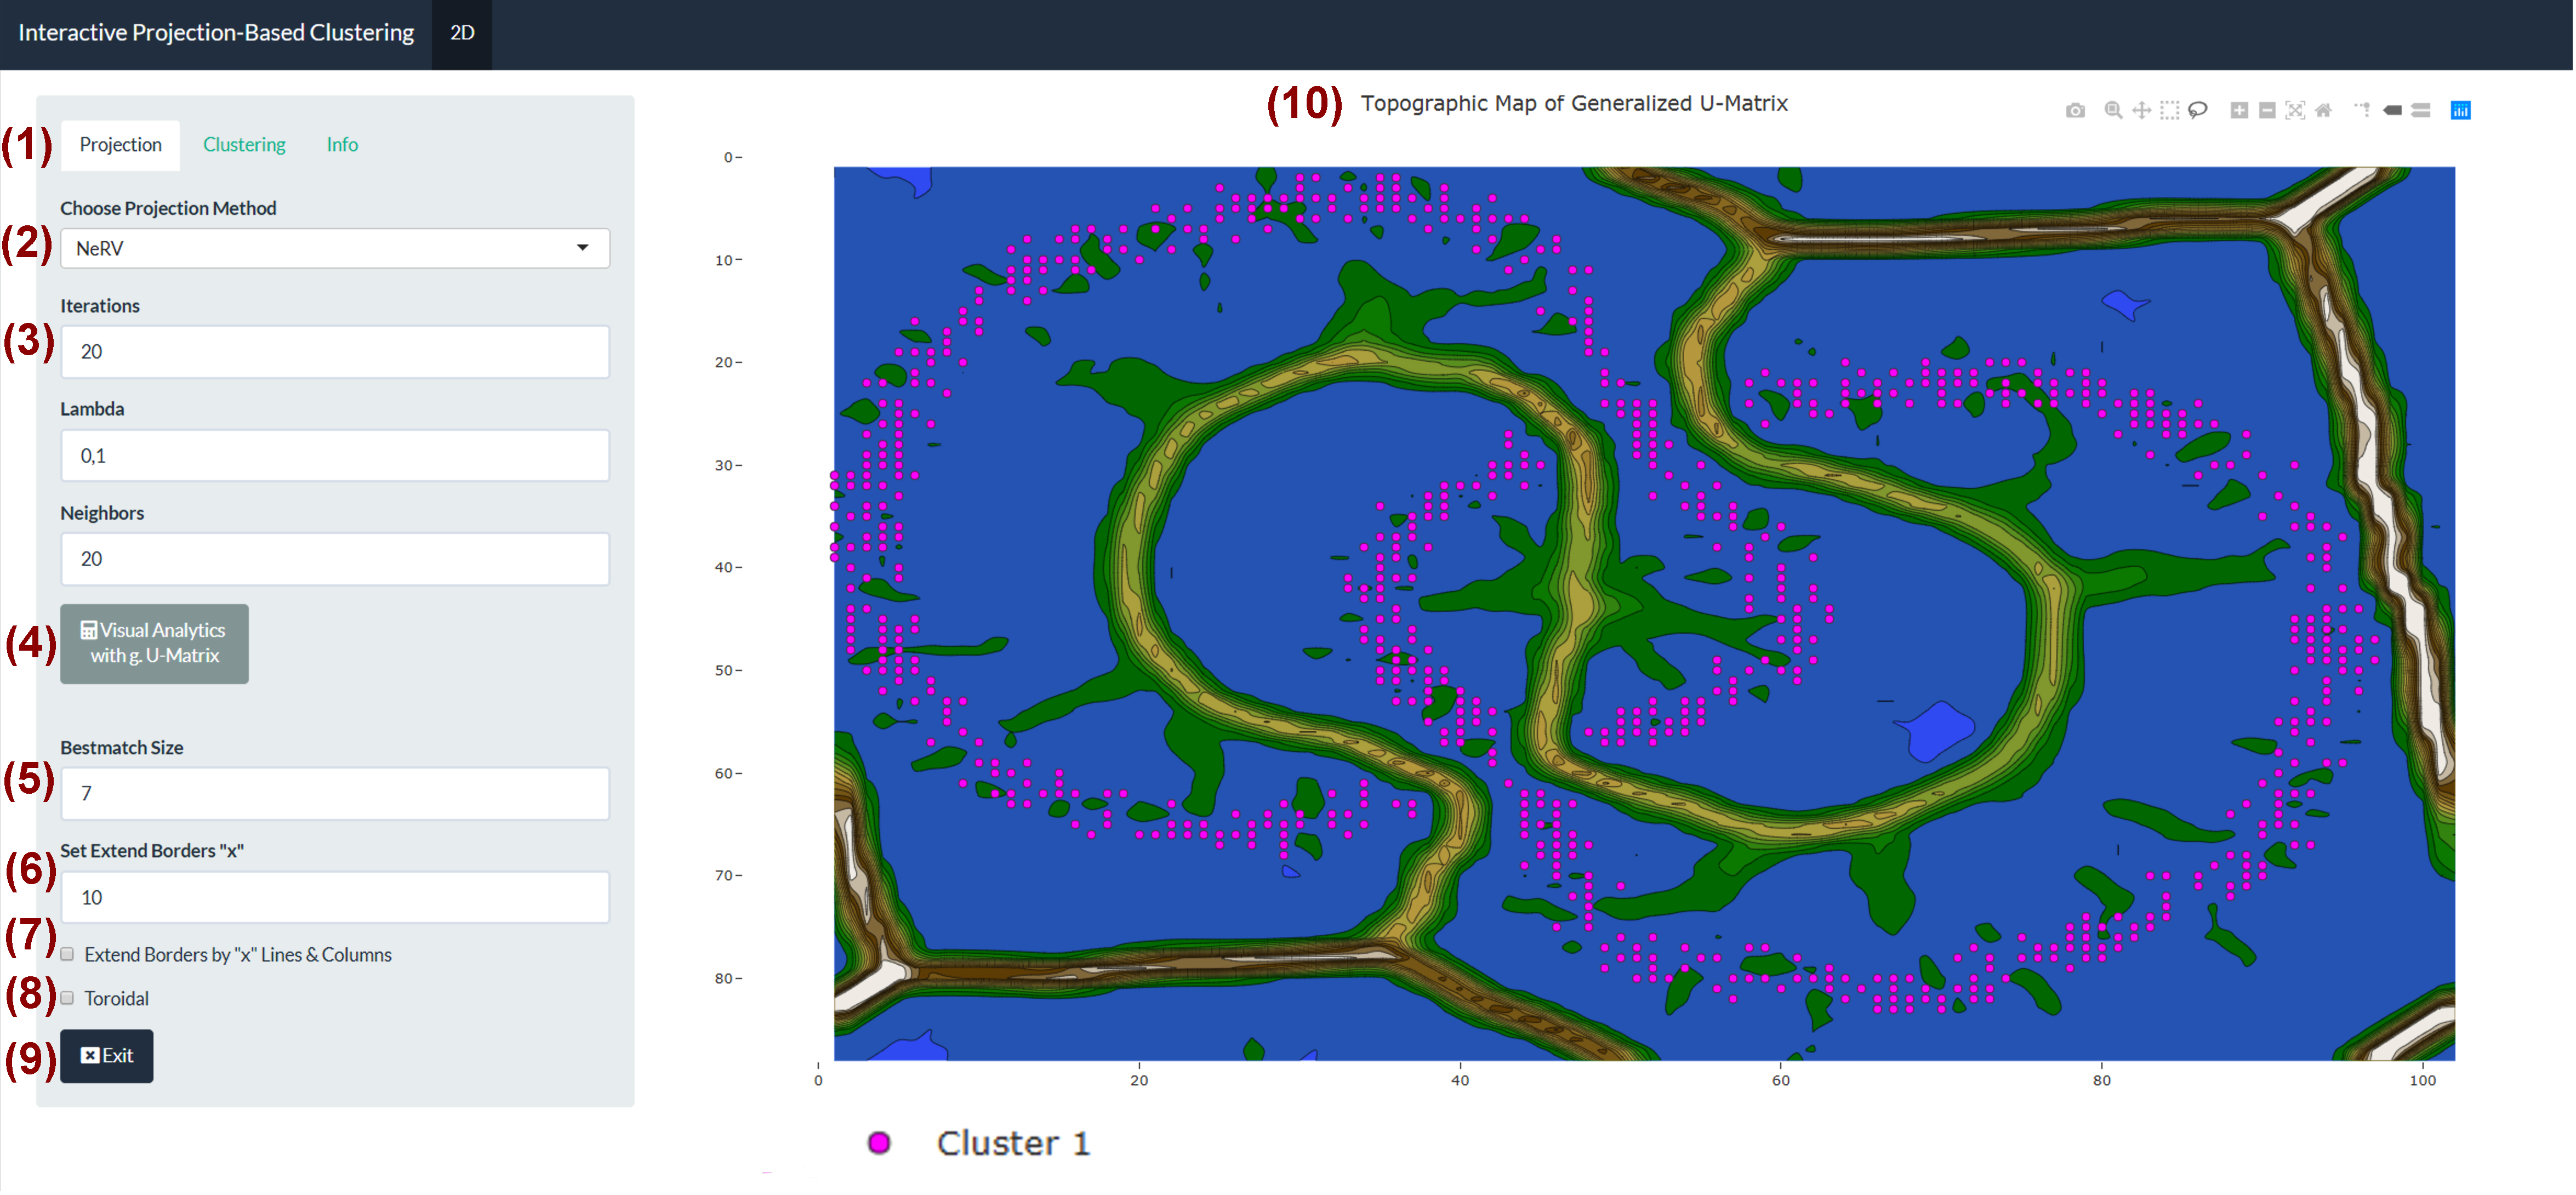
Task: Click the Neighbors input field
Action: pyautogui.click(x=335, y=559)
